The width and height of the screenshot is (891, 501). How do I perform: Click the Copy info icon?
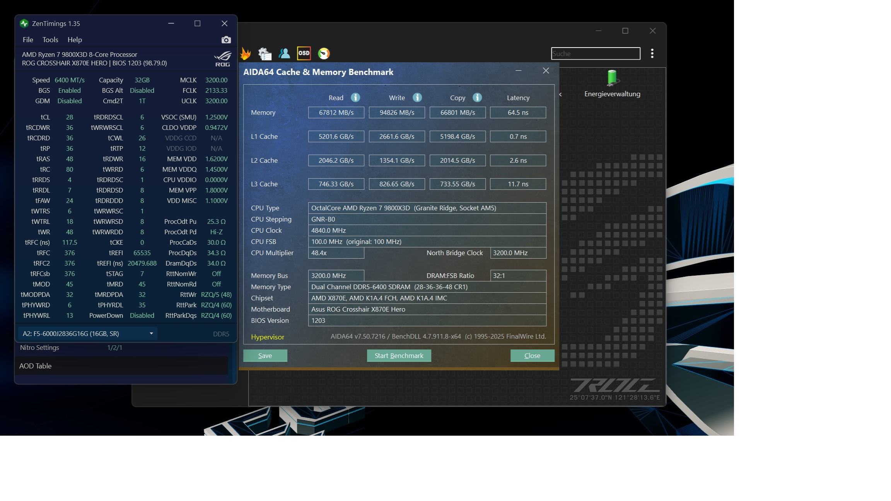pos(477,98)
